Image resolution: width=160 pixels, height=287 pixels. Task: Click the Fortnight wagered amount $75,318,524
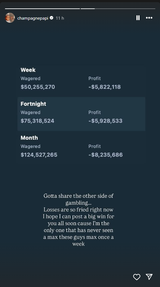pyautogui.click(x=37, y=121)
